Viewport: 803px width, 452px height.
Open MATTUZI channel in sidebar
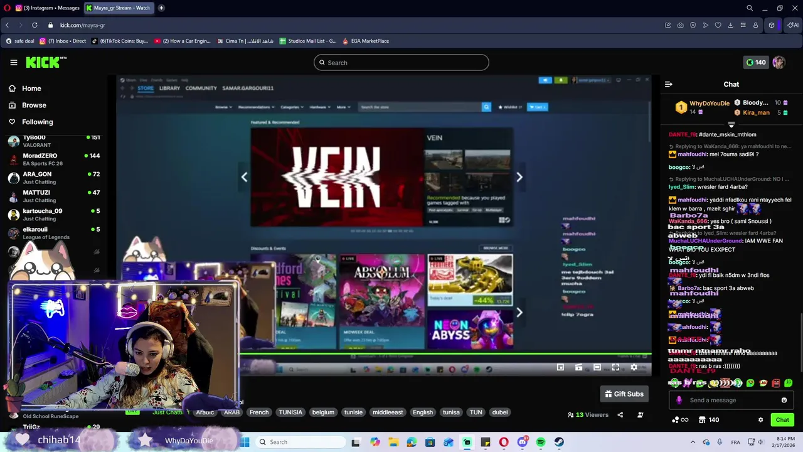54,196
